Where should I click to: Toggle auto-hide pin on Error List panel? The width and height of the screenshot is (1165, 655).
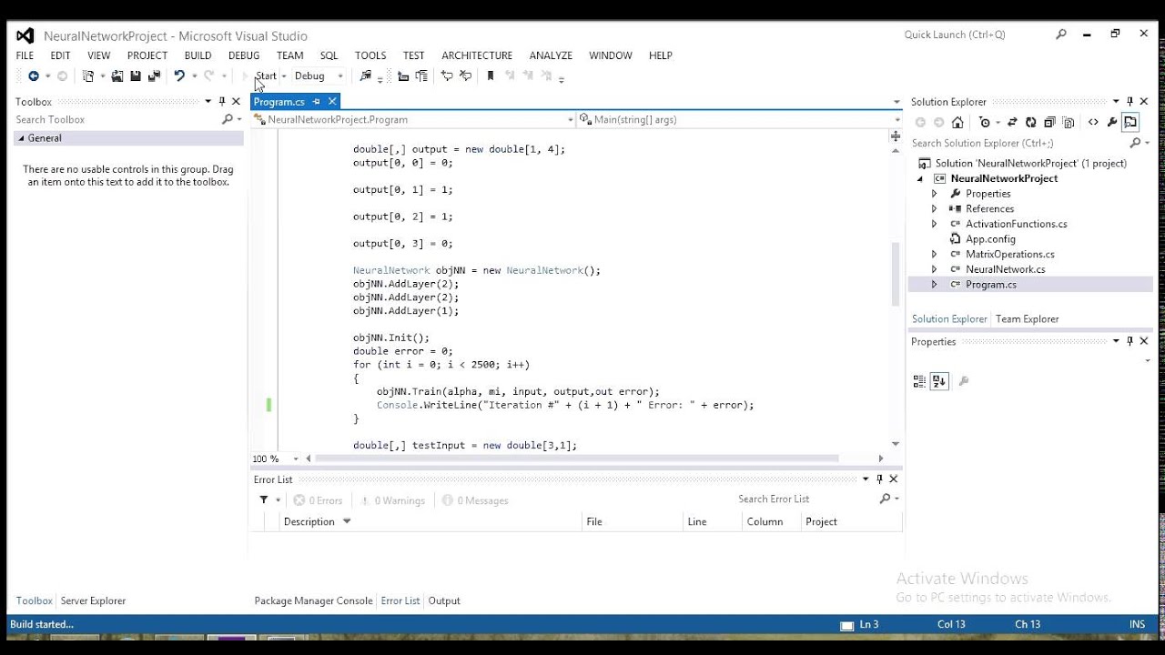(x=879, y=479)
